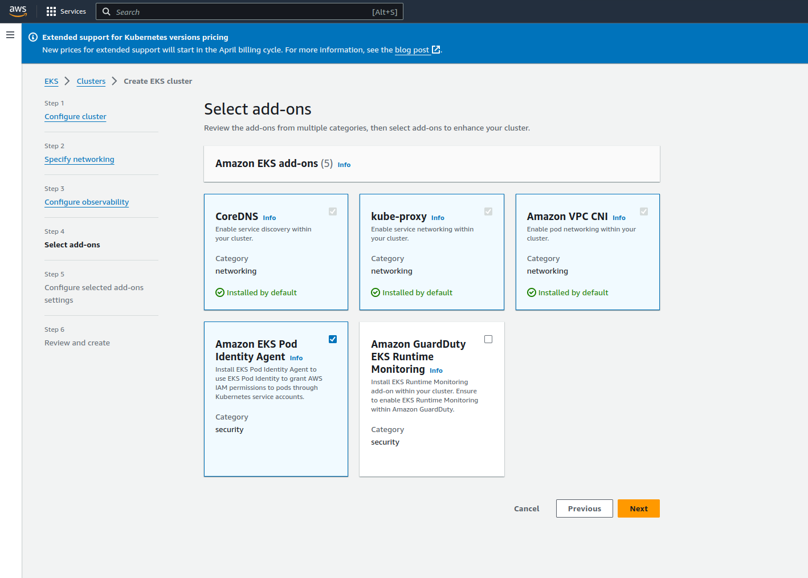808x578 pixels.
Task: Open Info link next to CoreDNS
Action: 270,218
